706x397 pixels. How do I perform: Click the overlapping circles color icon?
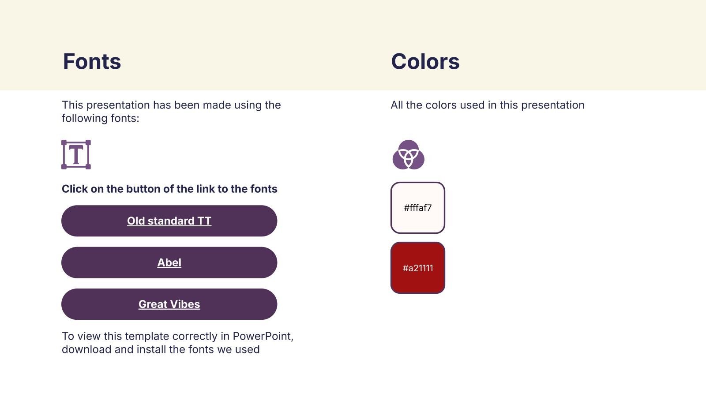coord(408,155)
